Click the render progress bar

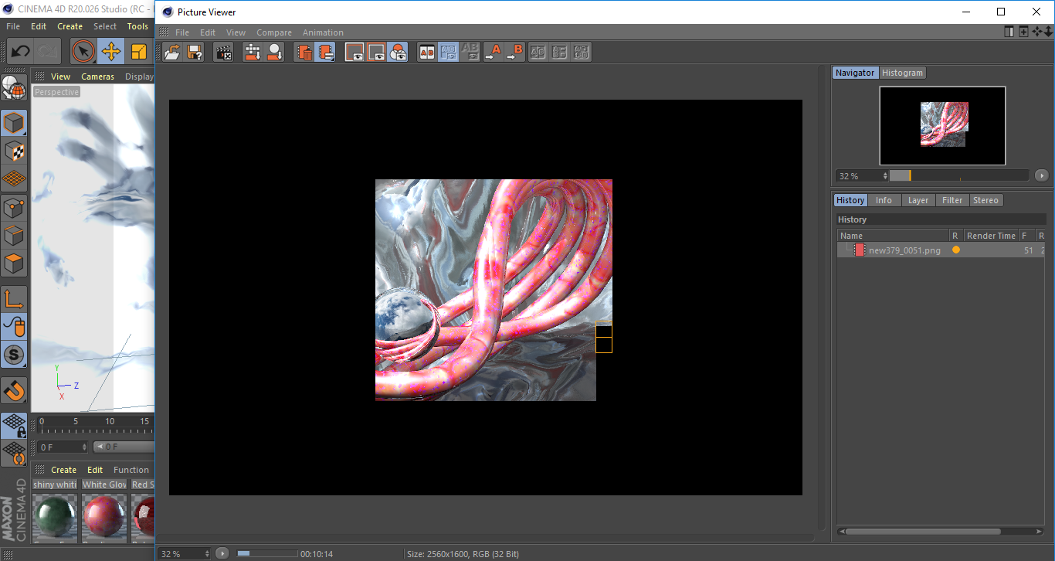pyautogui.click(x=266, y=553)
